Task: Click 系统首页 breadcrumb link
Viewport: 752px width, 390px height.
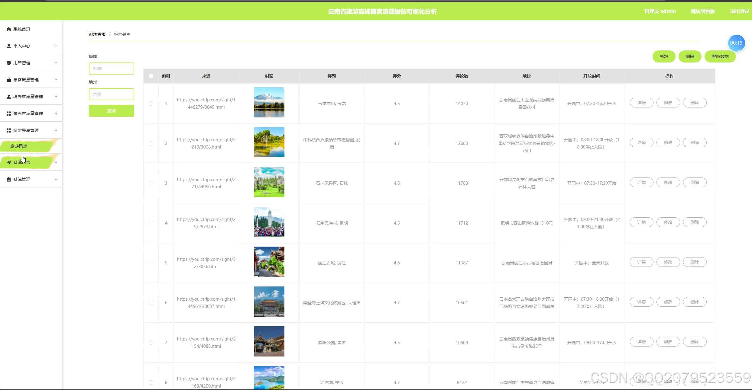Action: pos(97,34)
